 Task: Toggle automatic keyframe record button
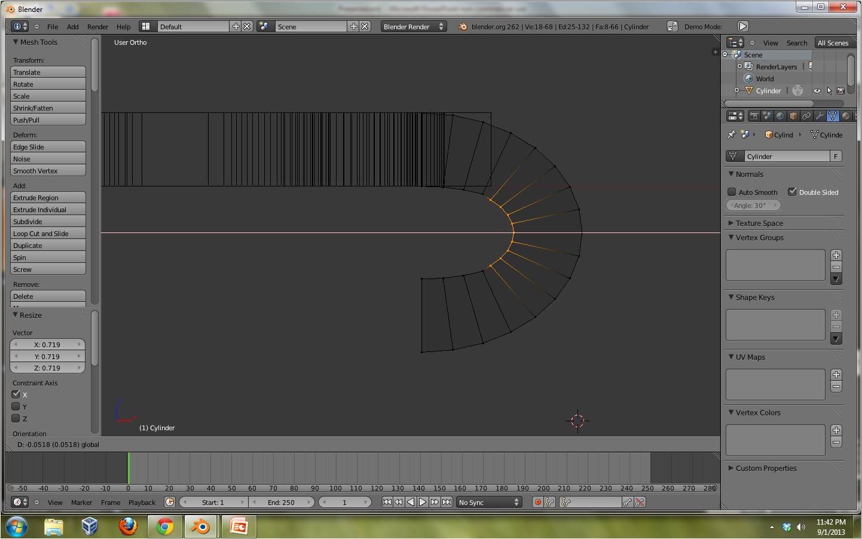(x=537, y=502)
